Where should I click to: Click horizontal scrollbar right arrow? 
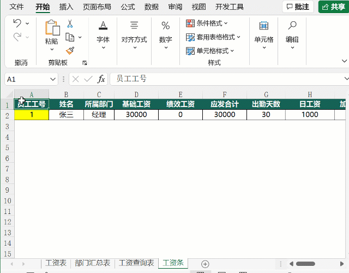tap(342, 264)
